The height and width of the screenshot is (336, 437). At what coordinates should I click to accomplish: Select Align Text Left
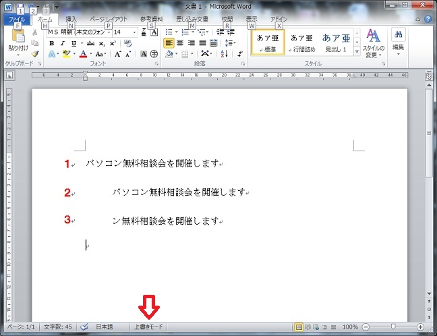point(169,43)
